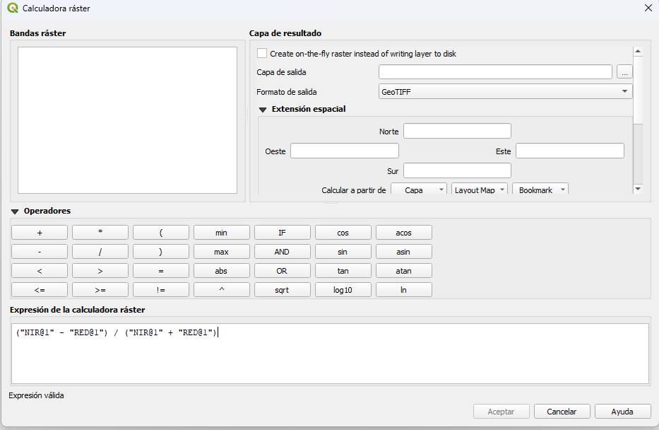Insert the tan function
659x430 pixels.
pyautogui.click(x=343, y=271)
